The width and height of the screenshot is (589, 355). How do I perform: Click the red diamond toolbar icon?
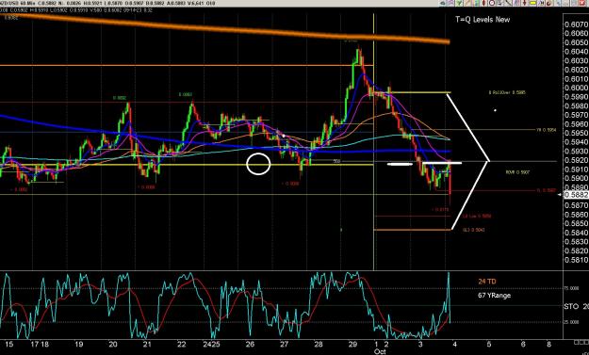(x=483, y=3)
